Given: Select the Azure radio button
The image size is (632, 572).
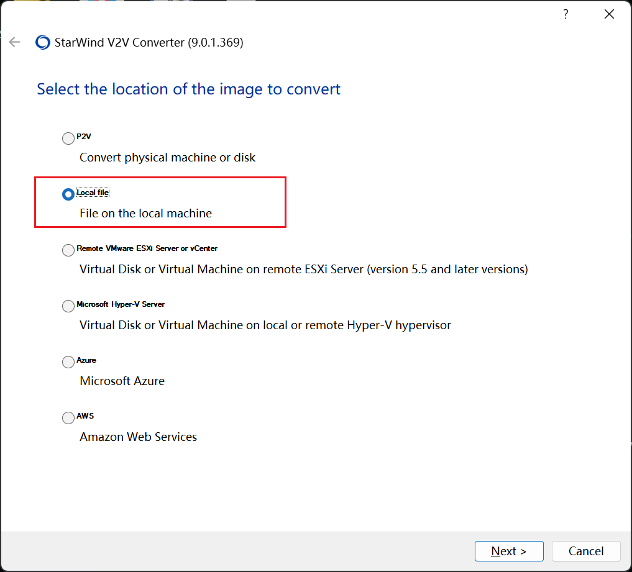Looking at the screenshot, I should click(68, 362).
